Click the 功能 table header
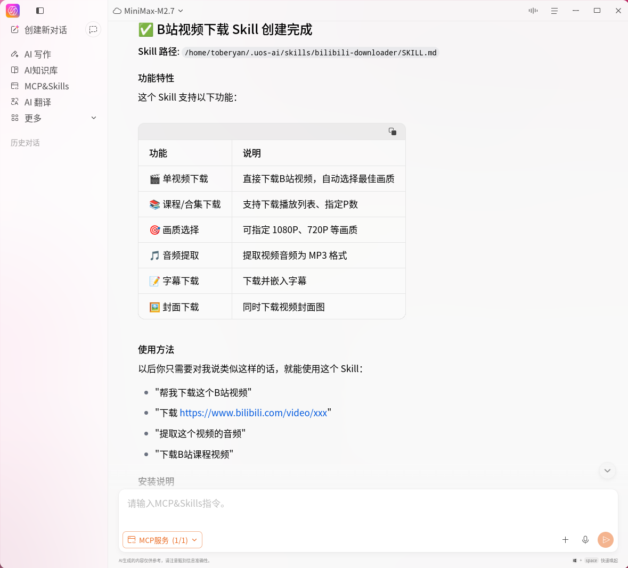 coord(185,153)
